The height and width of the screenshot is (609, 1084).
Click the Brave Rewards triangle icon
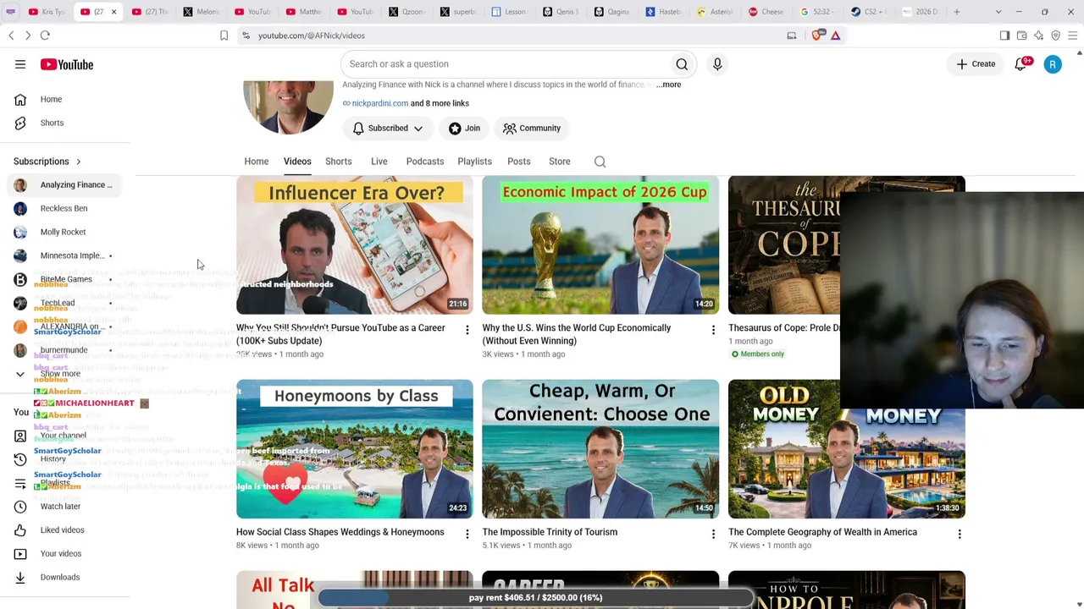(x=835, y=36)
